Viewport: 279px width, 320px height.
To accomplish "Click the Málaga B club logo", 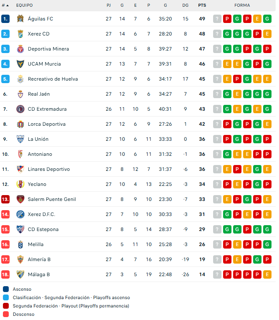I will 20,274.
